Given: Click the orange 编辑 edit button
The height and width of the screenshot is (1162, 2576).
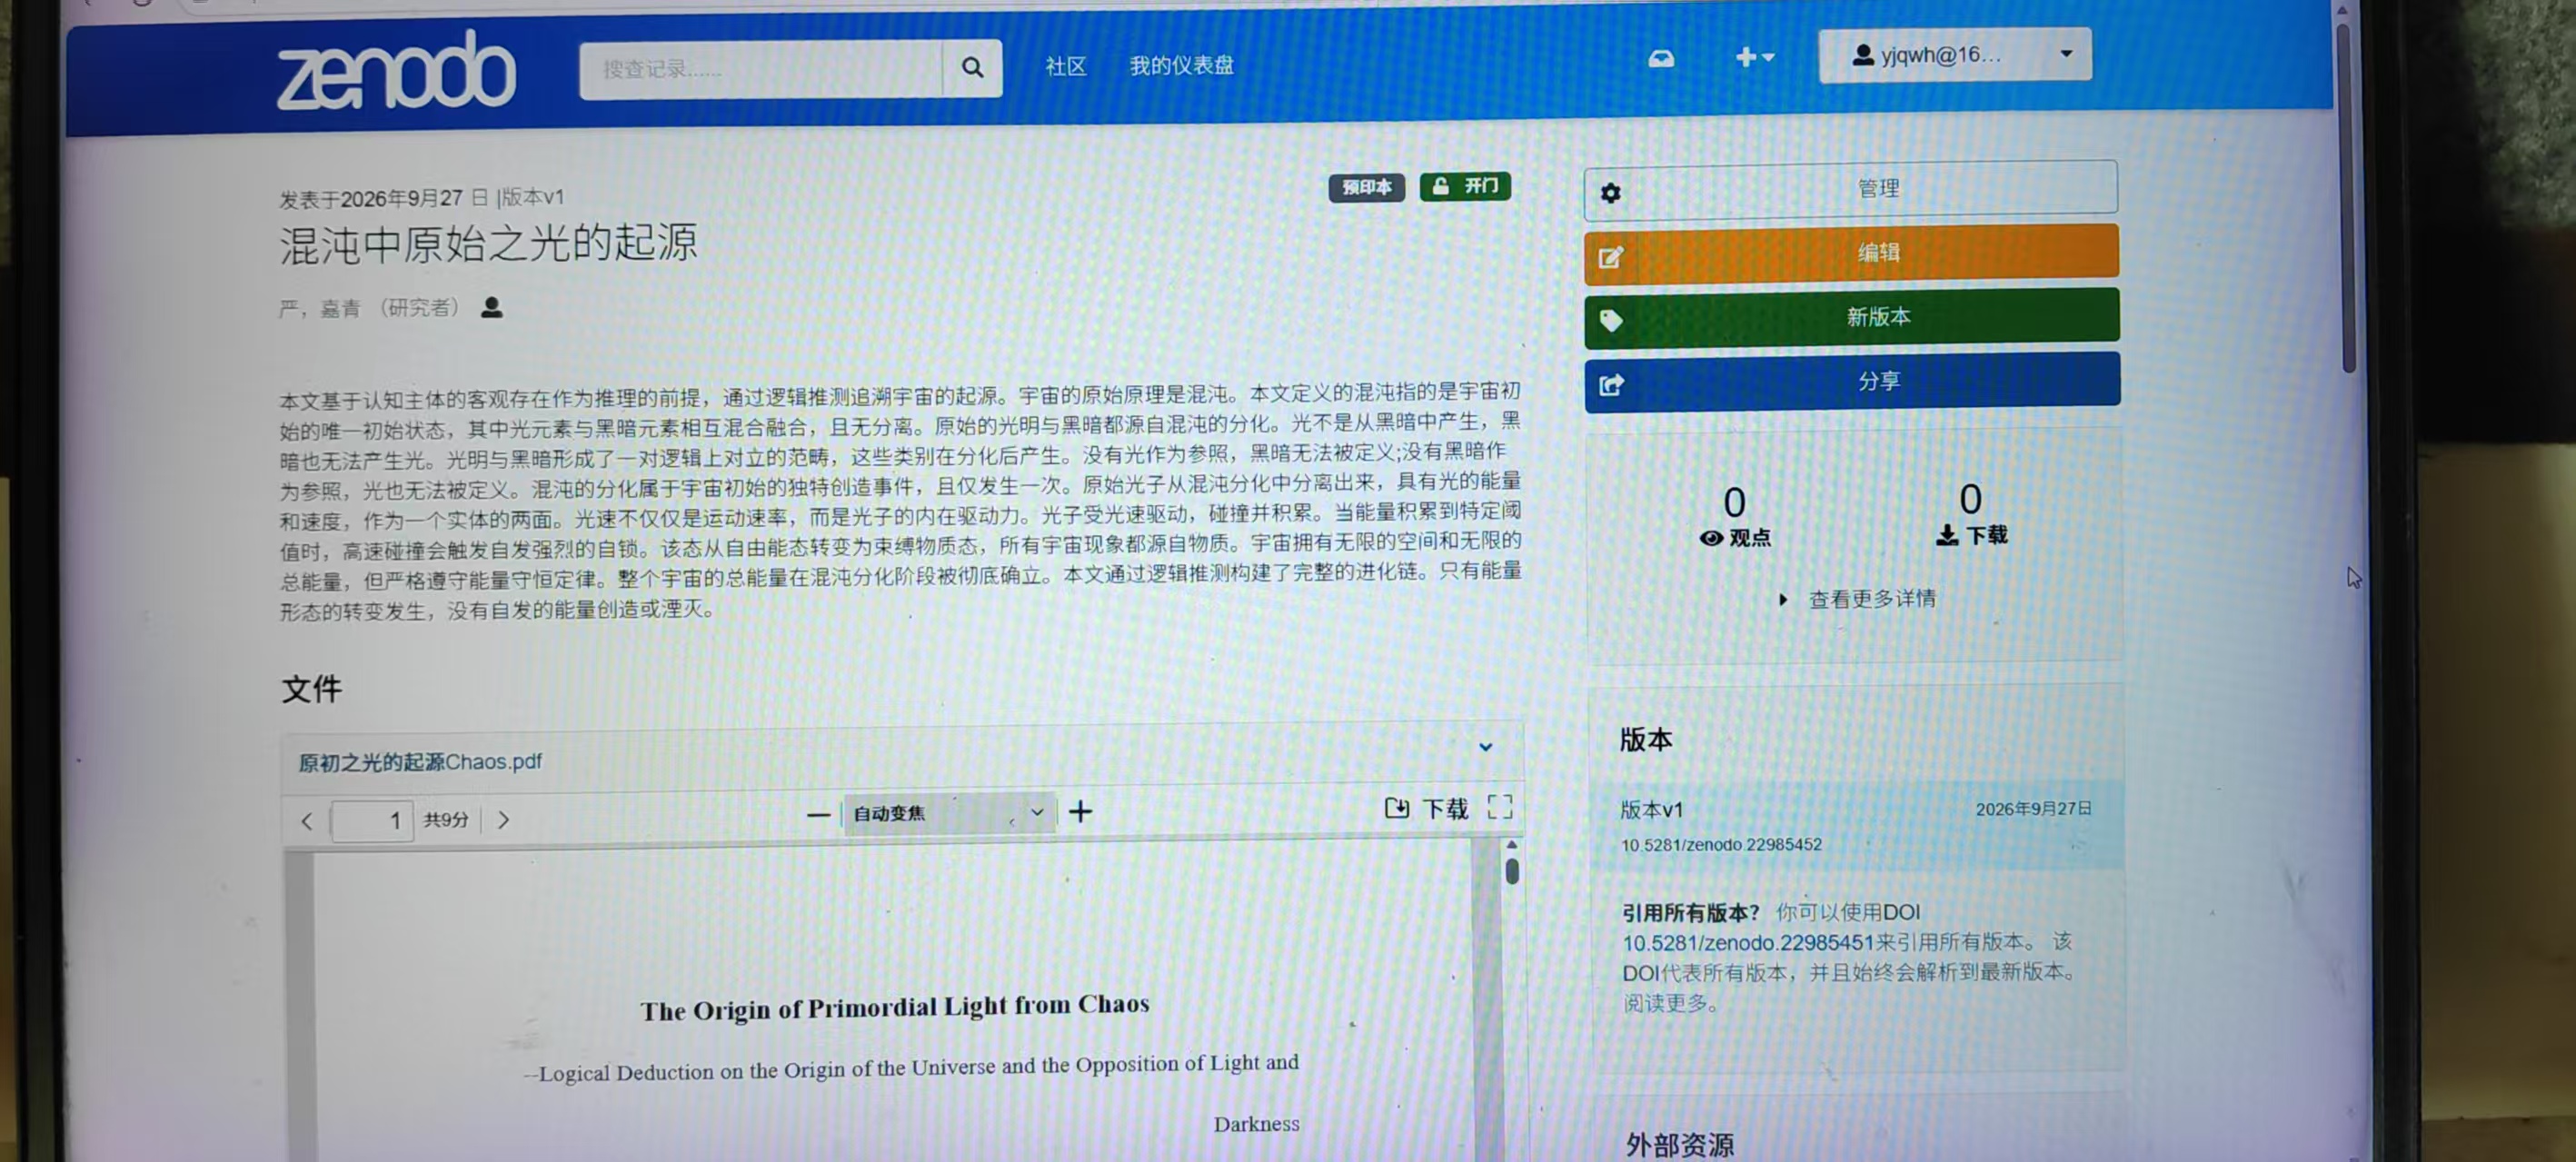Looking at the screenshot, I should 1851,254.
